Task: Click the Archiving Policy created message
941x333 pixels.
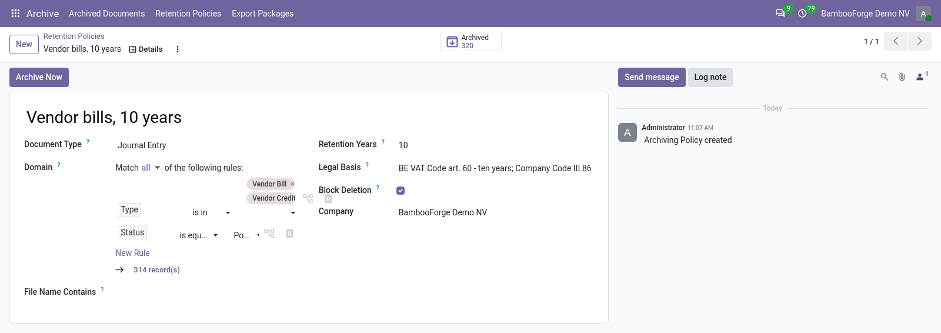Action: [x=688, y=140]
